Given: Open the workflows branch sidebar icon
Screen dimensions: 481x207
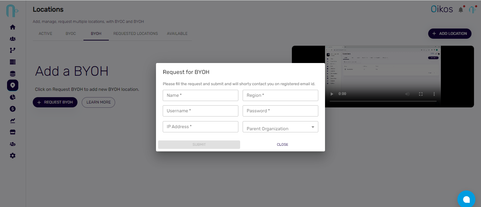Looking at the screenshot, I should pos(12,50).
